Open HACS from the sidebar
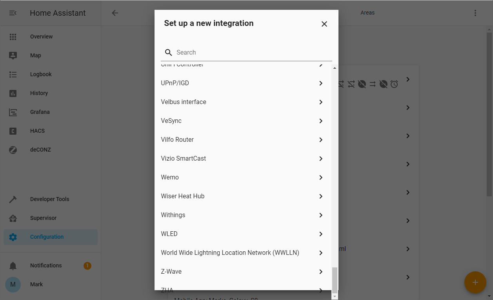Screen dimensions: 493x300 click(51, 131)
